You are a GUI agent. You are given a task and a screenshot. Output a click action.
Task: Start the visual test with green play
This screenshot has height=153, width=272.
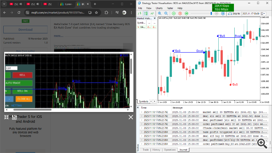coord(174,13)
